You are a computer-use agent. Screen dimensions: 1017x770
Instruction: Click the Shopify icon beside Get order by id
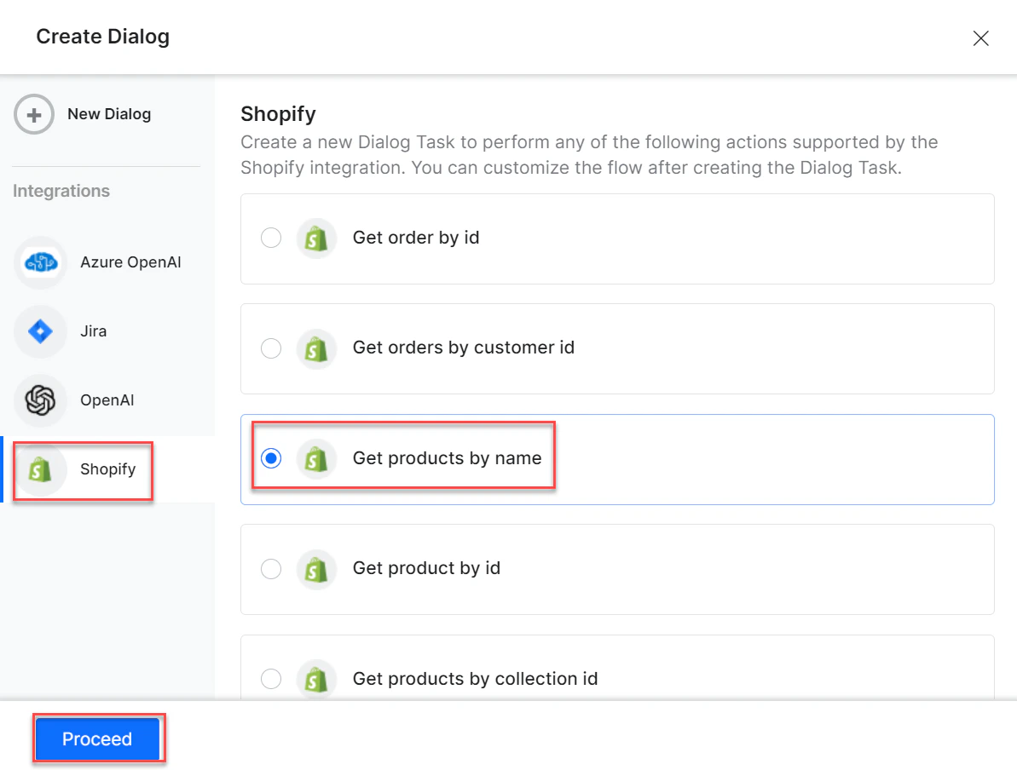(316, 238)
